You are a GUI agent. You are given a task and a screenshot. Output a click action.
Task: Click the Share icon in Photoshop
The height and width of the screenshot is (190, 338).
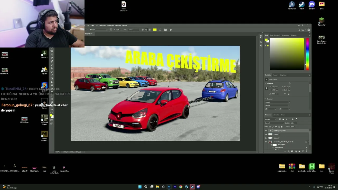[x=308, y=30]
